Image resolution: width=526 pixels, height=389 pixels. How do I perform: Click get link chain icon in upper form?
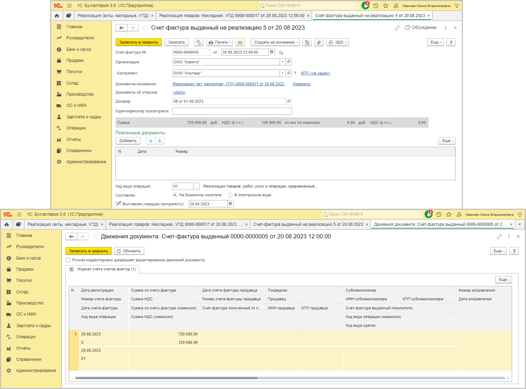[397, 28]
